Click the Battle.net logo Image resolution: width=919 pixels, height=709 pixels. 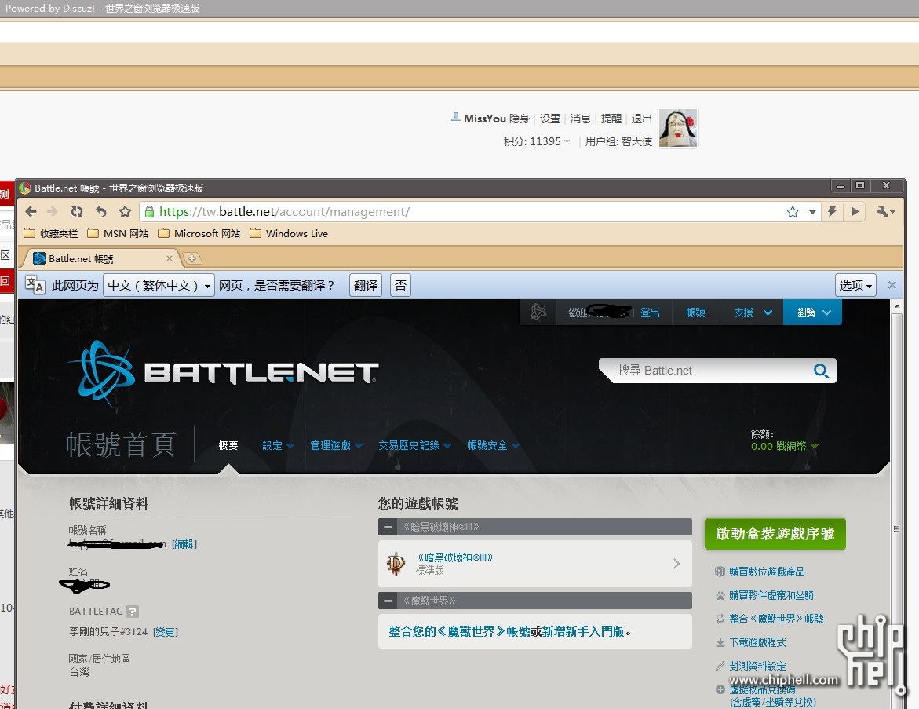224,373
